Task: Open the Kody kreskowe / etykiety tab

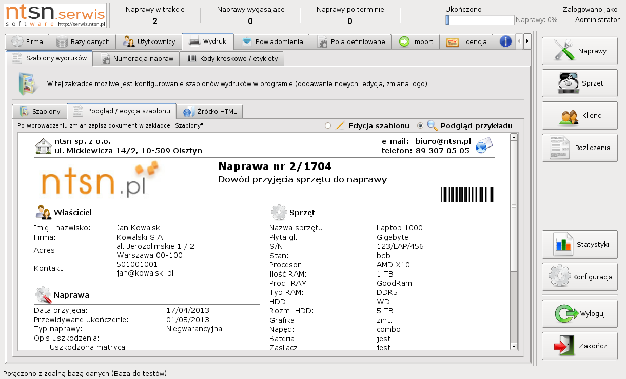Action: tap(232, 58)
